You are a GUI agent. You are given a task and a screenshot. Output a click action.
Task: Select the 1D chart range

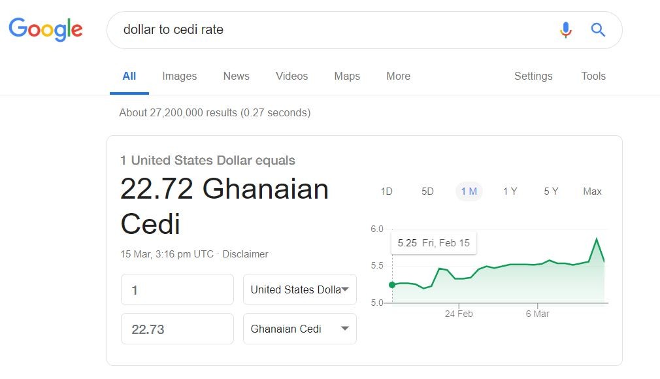(x=387, y=191)
